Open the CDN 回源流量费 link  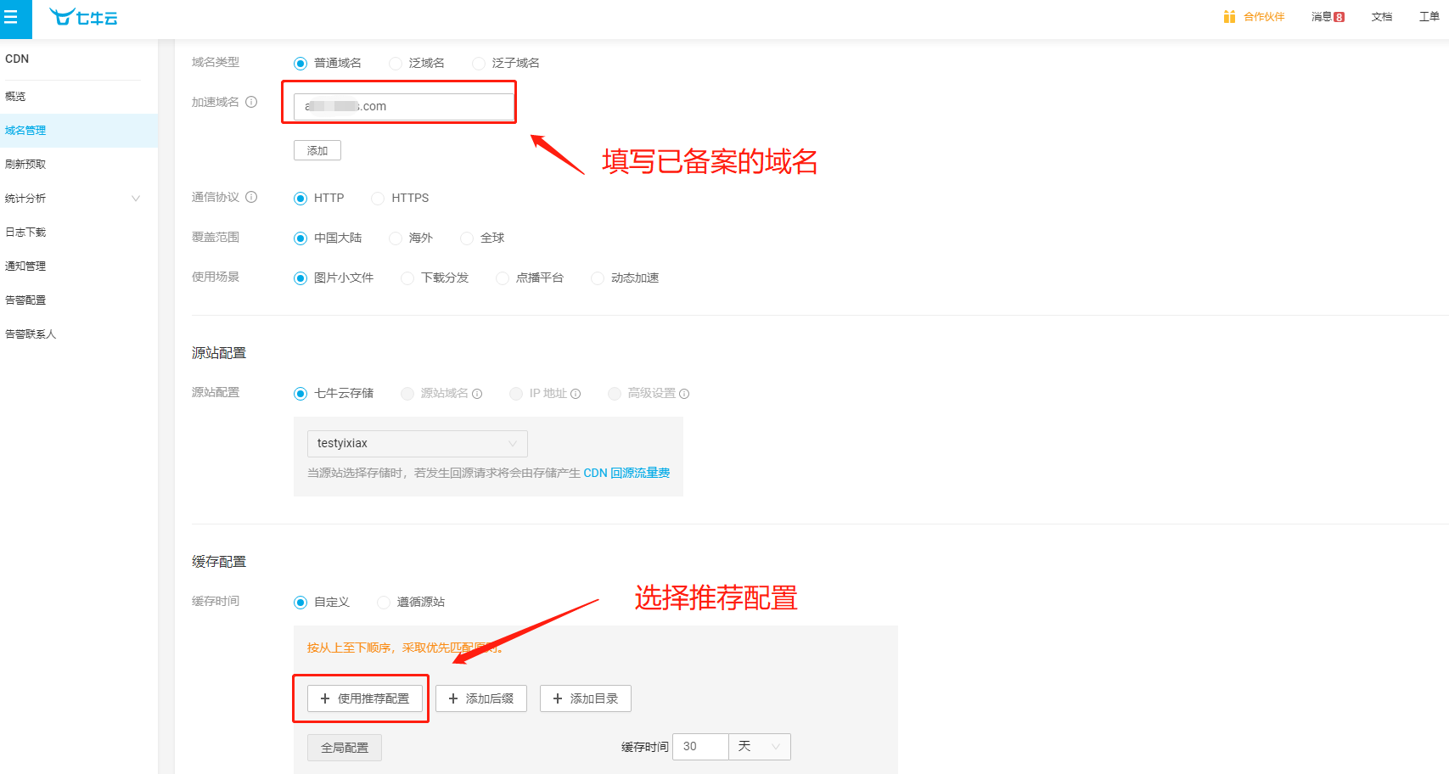626,473
